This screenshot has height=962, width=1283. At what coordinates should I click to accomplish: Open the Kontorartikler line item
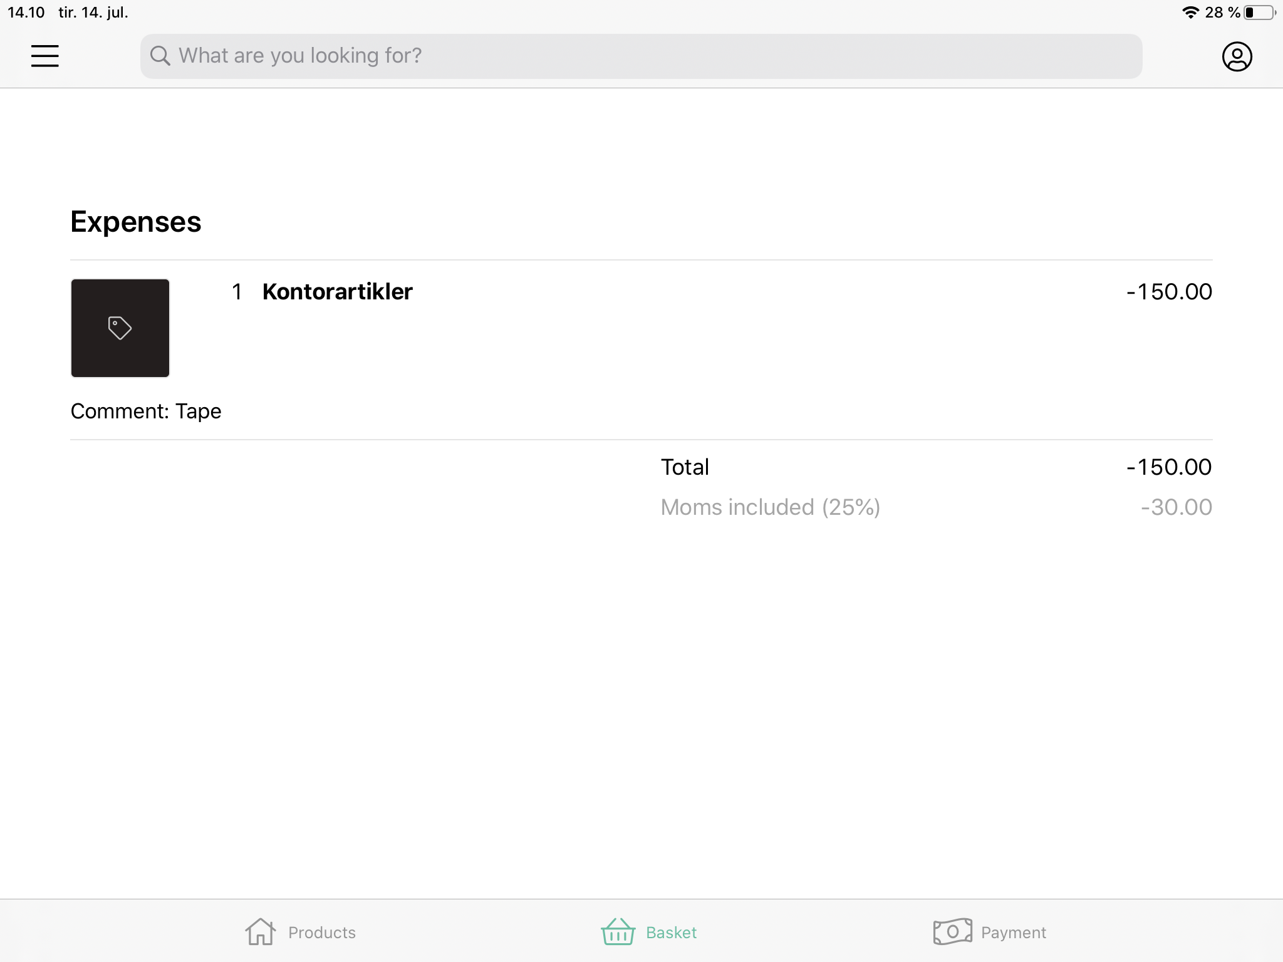(x=337, y=292)
